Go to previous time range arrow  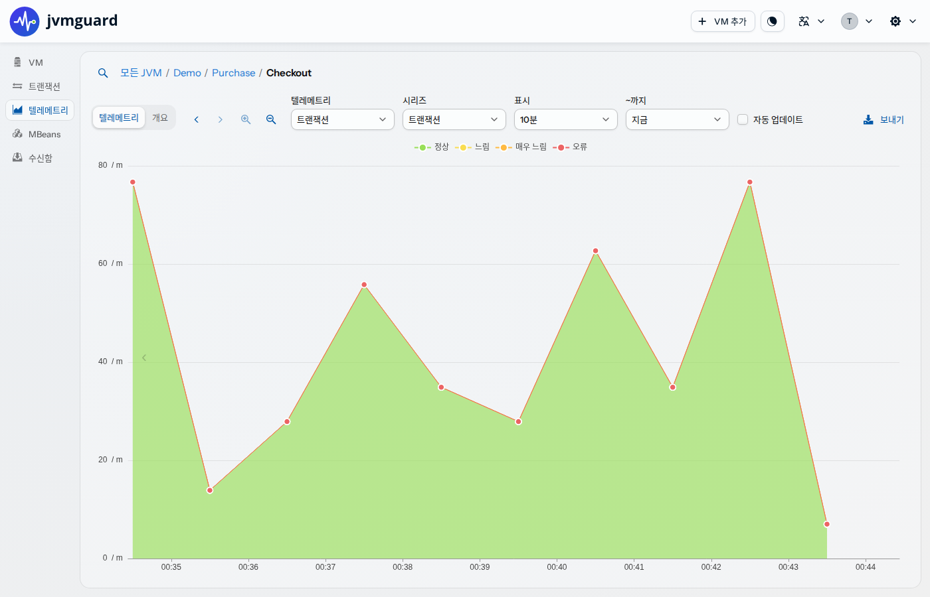coord(197,119)
